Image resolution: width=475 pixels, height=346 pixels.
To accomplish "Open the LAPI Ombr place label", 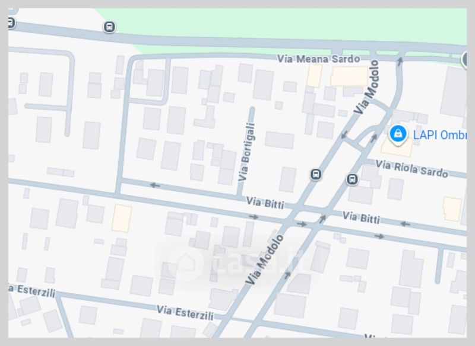I will 440,135.
